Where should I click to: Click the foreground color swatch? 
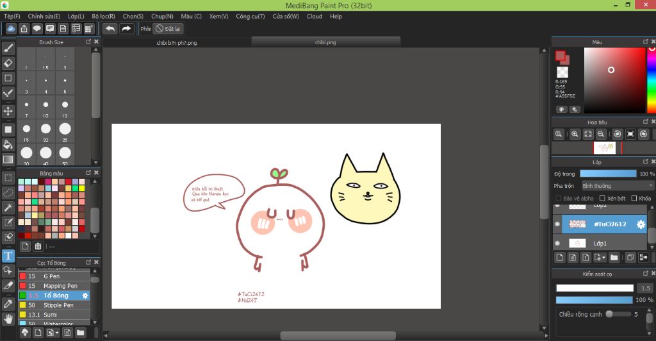click(x=560, y=55)
